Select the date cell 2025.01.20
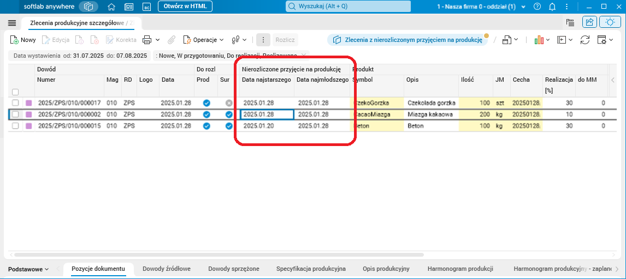Screen dimensions: 626x279 [x=267, y=126]
